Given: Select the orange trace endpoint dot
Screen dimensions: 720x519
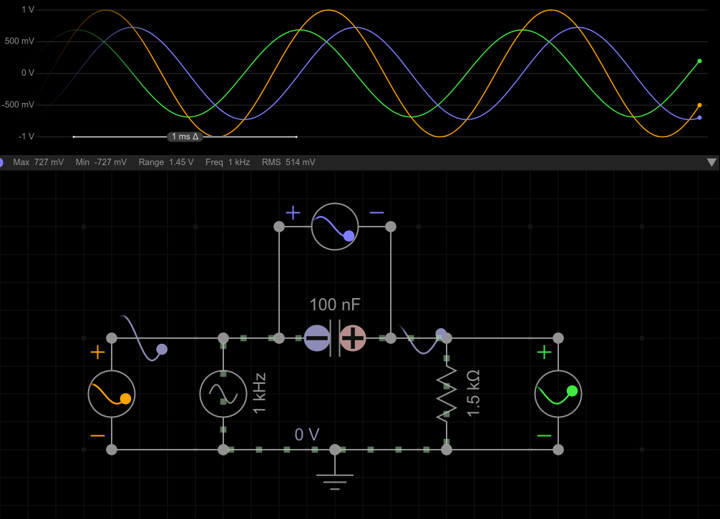Looking at the screenshot, I should (x=699, y=105).
